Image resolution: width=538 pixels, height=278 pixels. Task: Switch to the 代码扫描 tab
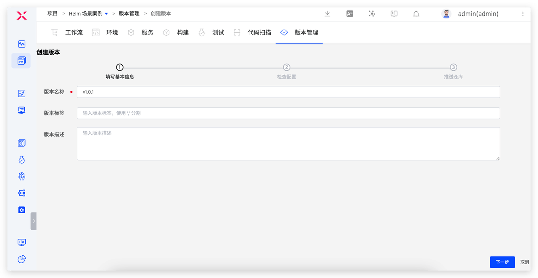(x=259, y=32)
